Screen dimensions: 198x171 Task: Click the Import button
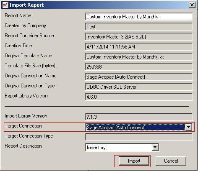click(134, 161)
